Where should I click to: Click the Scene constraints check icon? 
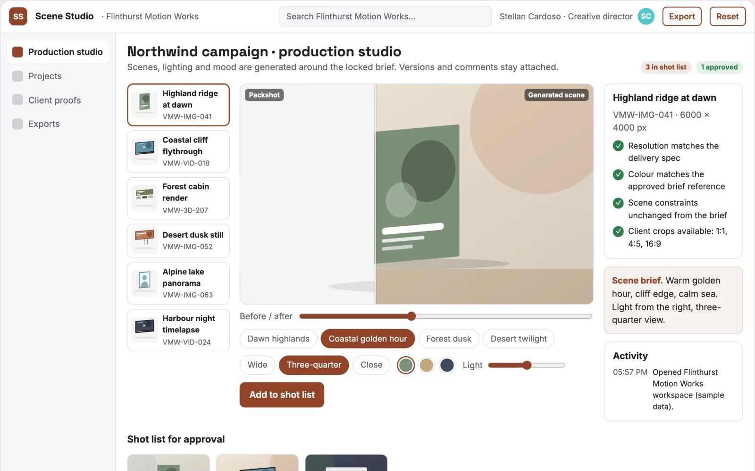[618, 203]
